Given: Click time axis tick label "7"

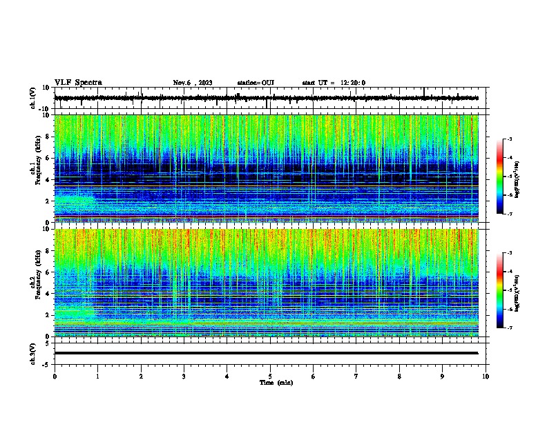Looking at the screenshot, I should pyautogui.click(x=356, y=376).
